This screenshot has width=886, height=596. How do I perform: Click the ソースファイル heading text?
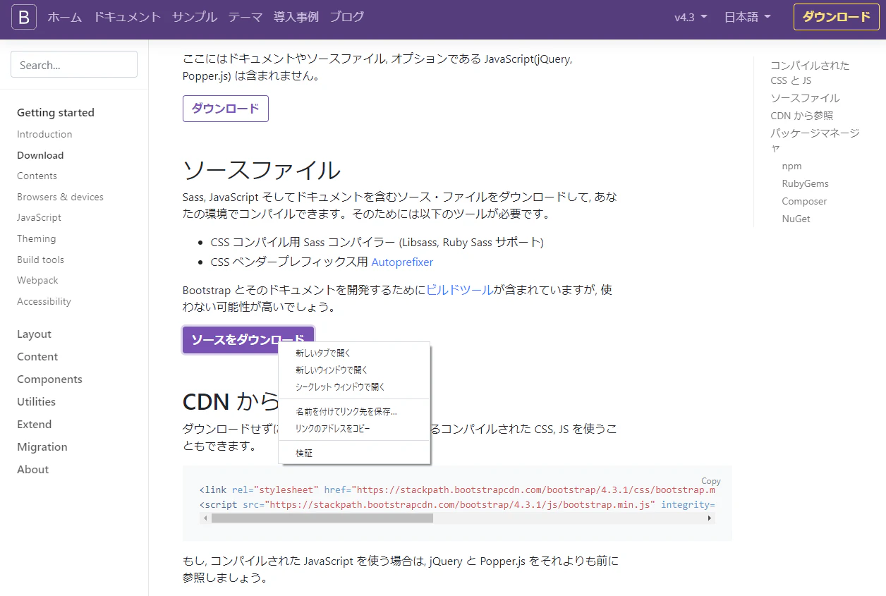click(262, 170)
